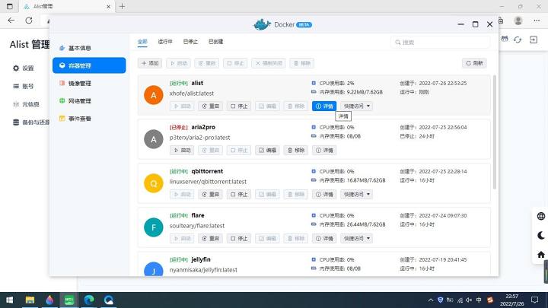Open 详情 for aria2pro container
Screen dimensions: 548x308
tap(324, 150)
